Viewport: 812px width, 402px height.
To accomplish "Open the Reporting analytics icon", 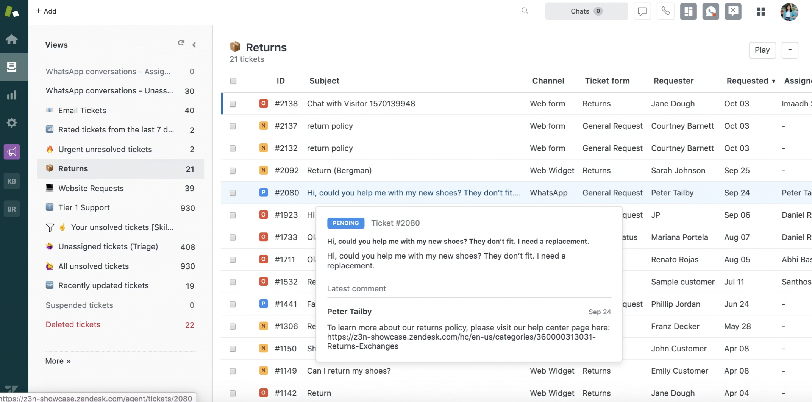I will [x=12, y=95].
